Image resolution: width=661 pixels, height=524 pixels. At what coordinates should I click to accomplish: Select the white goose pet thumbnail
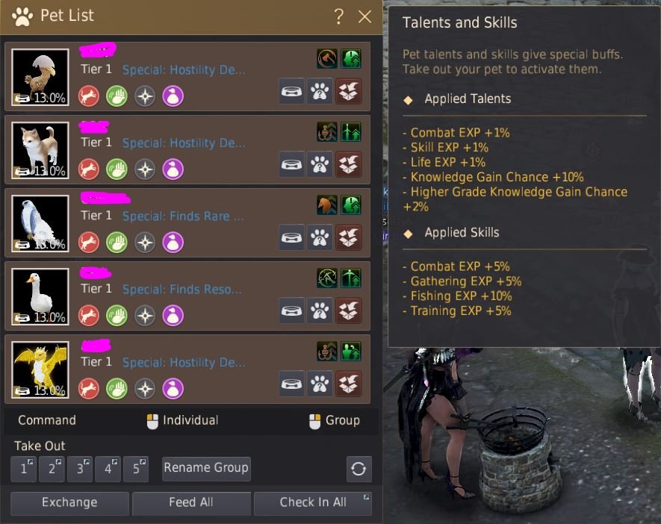click(40, 296)
